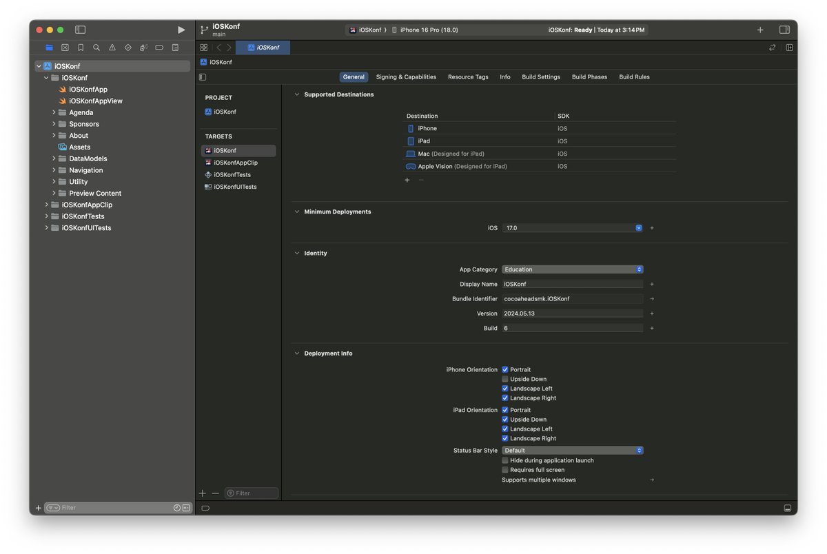Go forward in editor history
The width and height of the screenshot is (827, 554).
click(x=229, y=48)
